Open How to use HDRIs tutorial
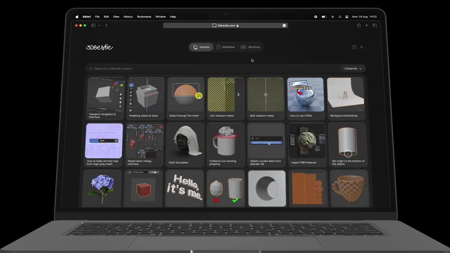Image resolution: width=450 pixels, height=253 pixels. [306, 98]
